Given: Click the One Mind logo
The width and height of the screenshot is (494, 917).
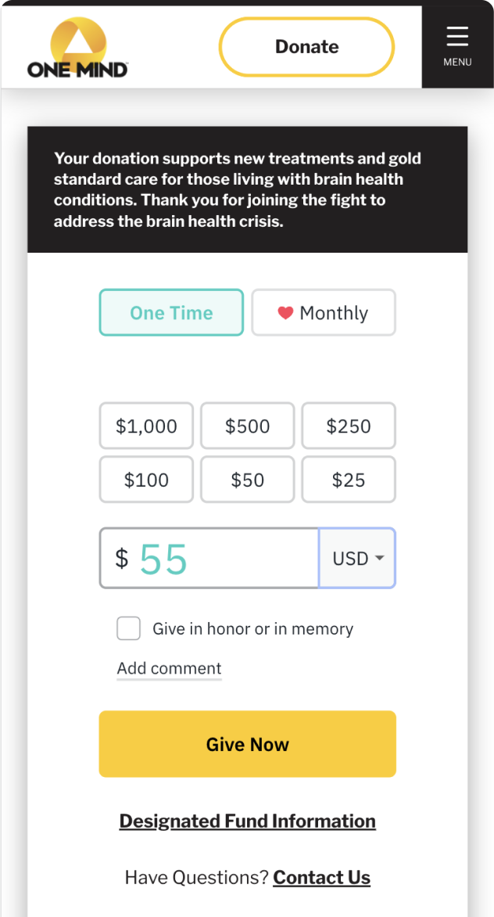Looking at the screenshot, I should [77, 49].
